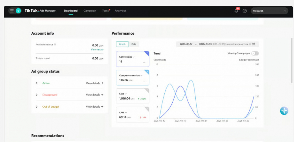
Task: Expand the Yura0305 account dropdown
Action: pos(269,11)
